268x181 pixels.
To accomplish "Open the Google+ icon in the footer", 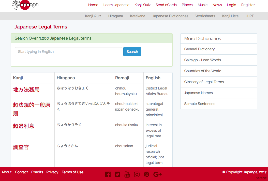I will tap(157, 174).
